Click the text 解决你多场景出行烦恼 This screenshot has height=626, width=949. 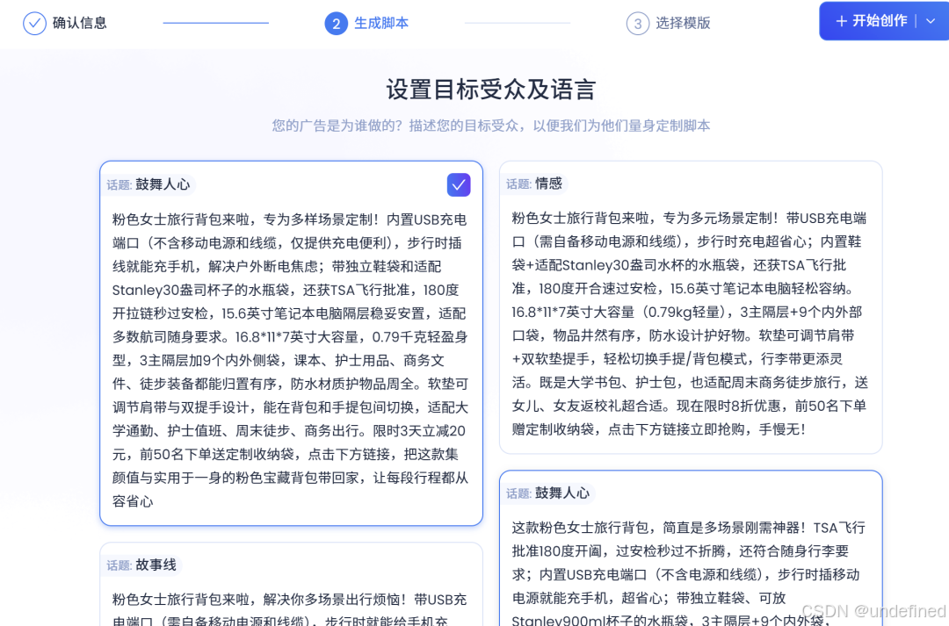tap(335, 600)
